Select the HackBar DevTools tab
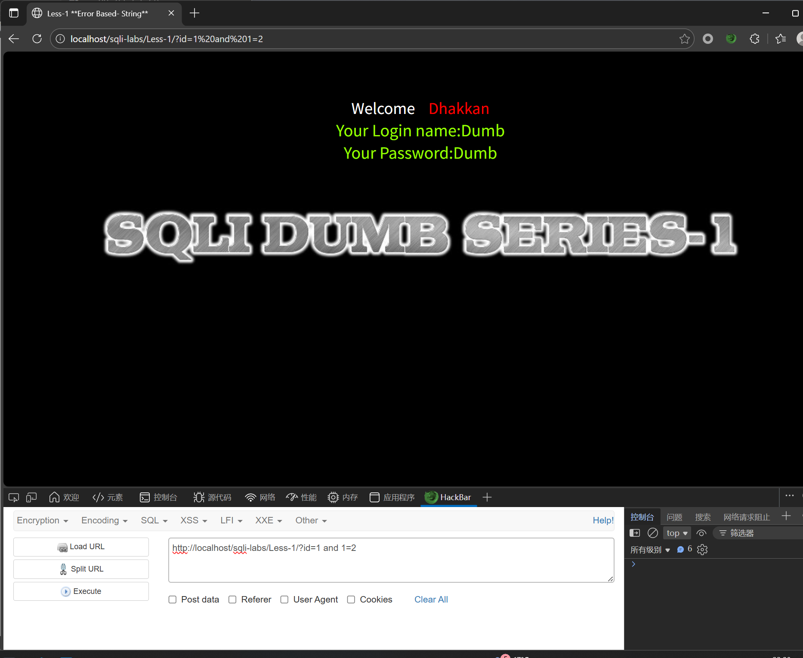This screenshot has height=658, width=803. point(448,498)
